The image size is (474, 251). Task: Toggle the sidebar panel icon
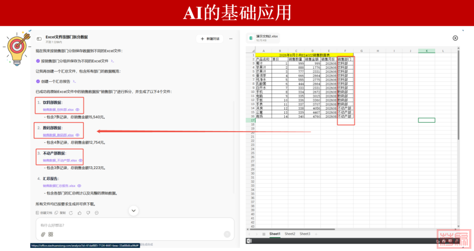39,39
